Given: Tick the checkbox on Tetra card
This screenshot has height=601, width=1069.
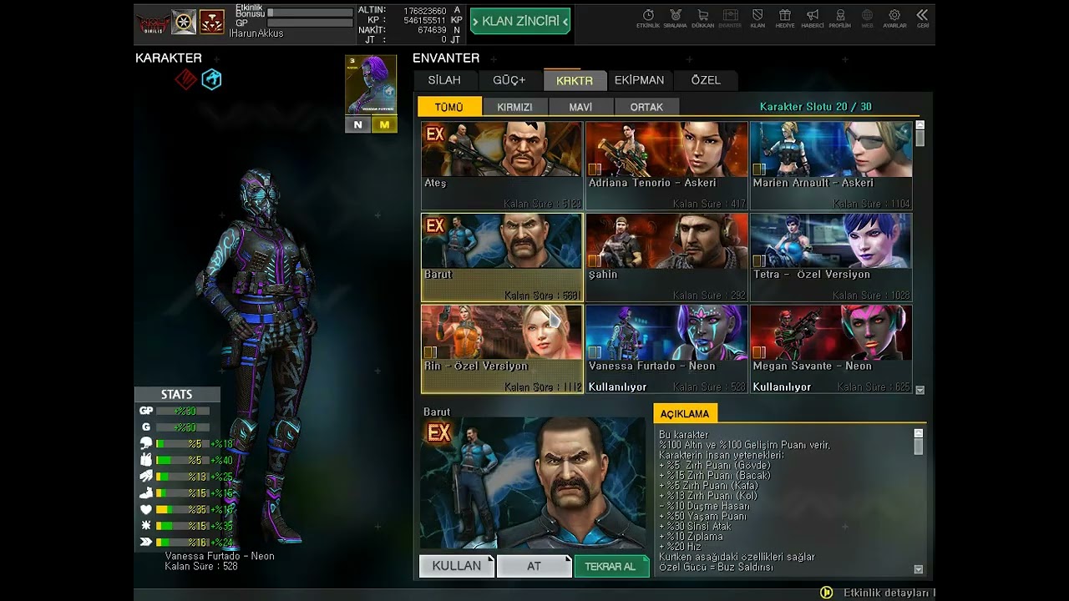Looking at the screenshot, I should click(759, 261).
